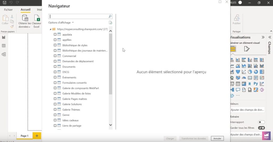Viewport: 273px width, 142px height.
Task: Check the appfiles list checkbox
Action: [x=55, y=40]
